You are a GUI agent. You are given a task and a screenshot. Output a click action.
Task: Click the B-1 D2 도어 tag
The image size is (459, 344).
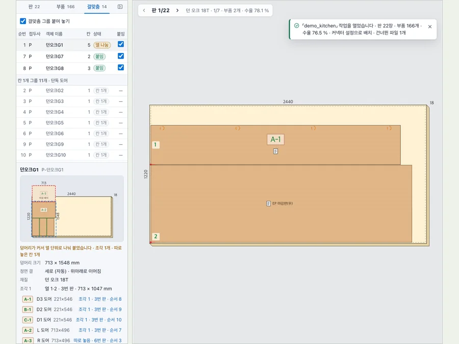click(x=28, y=309)
